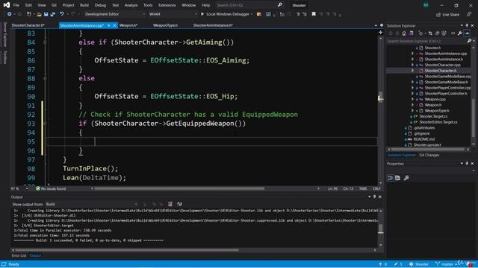The image size is (478, 268).
Task: Click Collapse All icon in Solution Explorer
Action: tap(437, 33)
